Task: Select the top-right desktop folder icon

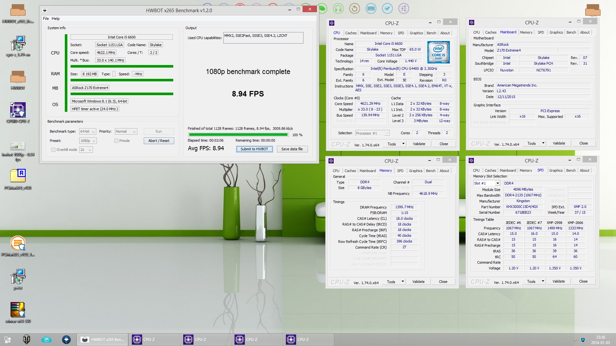Action: pyautogui.click(x=593, y=10)
